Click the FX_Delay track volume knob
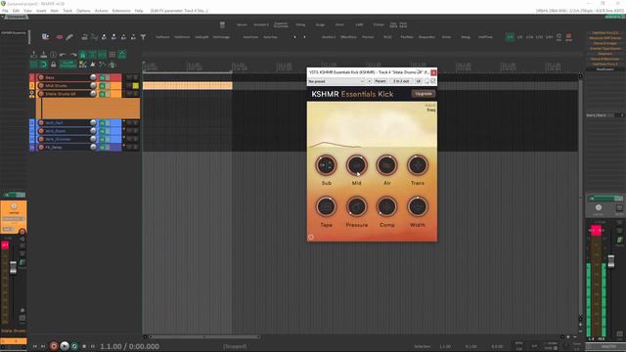 click(x=93, y=147)
